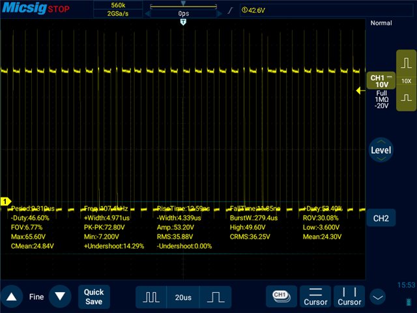Image resolution: width=417 pixels, height=313 pixels.
Task: Select the -Width 4.339us measurement
Action: click(x=179, y=218)
